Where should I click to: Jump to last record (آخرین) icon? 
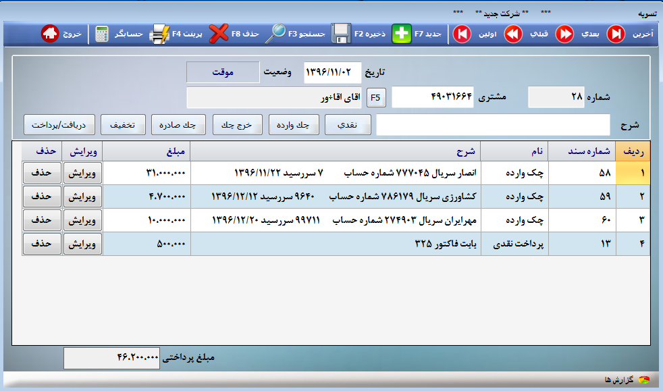[616, 34]
